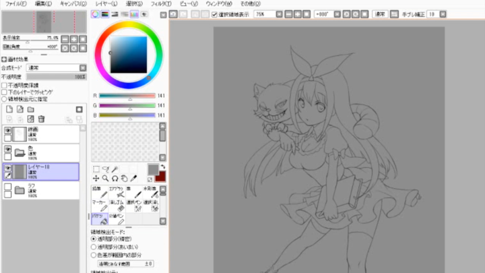Open the color panel options dropdown arrow
The height and width of the screenshot is (273, 485).
(x=163, y=15)
